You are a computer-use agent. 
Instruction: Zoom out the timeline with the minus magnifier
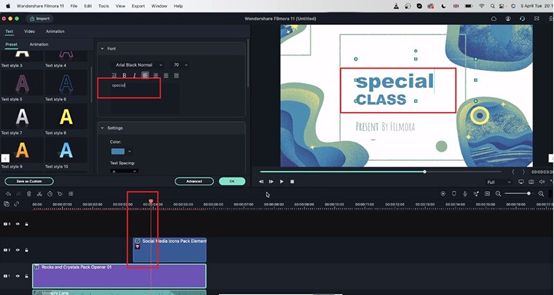(498, 194)
